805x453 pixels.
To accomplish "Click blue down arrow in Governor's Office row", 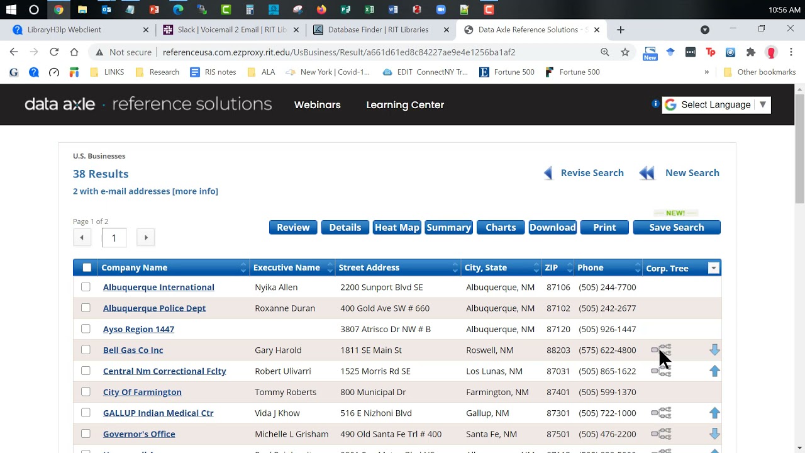I will (714, 434).
